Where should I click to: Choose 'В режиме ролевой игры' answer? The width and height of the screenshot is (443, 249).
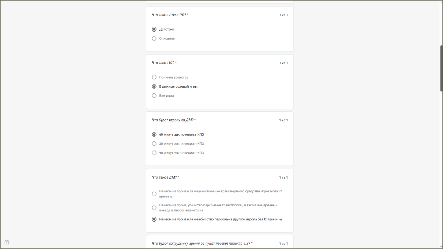[x=154, y=86]
